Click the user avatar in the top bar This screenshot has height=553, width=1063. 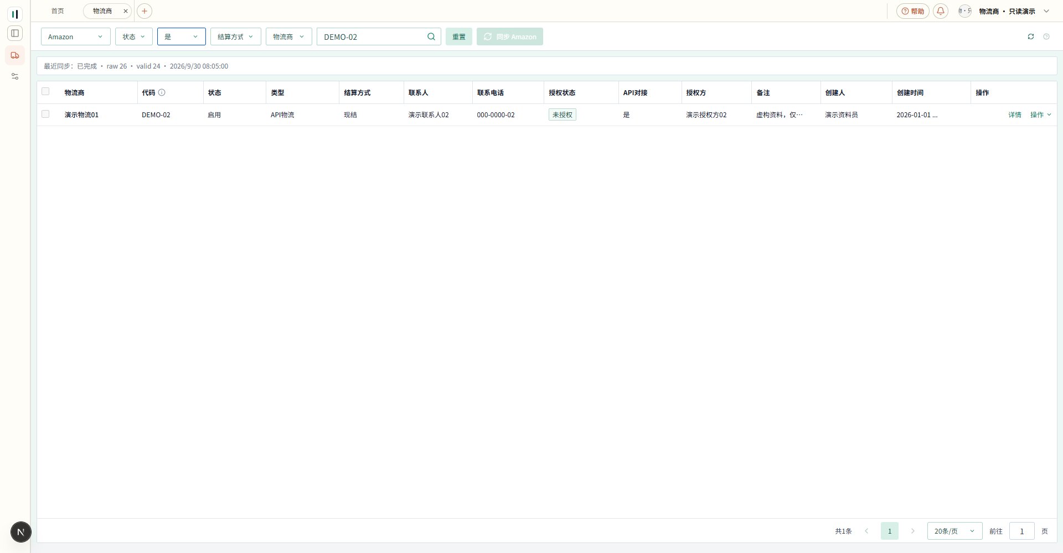point(965,11)
